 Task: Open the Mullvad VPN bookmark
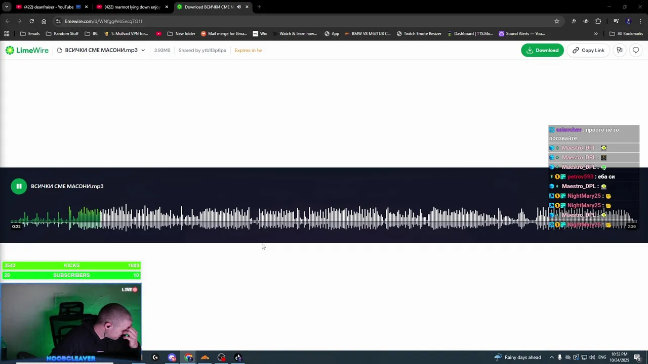(x=126, y=34)
